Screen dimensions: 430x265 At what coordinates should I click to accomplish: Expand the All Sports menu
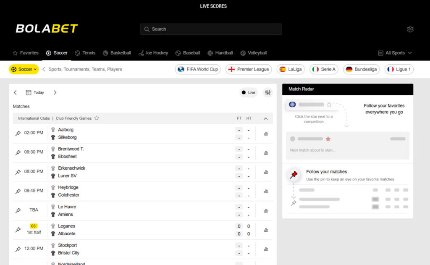[x=395, y=53]
